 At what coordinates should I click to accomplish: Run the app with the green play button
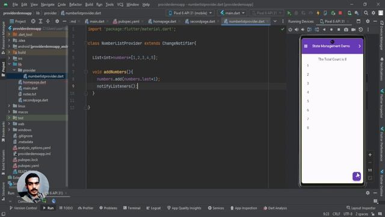[x=289, y=13]
